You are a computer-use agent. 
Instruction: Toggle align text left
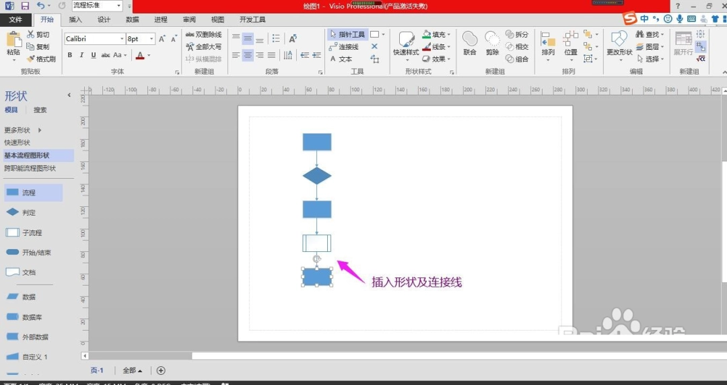pos(236,55)
